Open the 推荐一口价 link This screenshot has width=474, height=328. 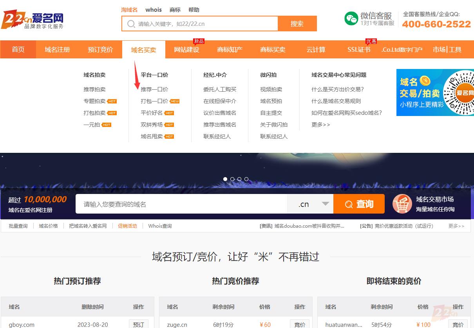[154, 89]
